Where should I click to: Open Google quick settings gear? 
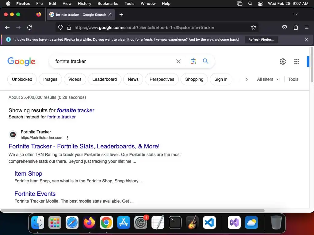point(282,62)
